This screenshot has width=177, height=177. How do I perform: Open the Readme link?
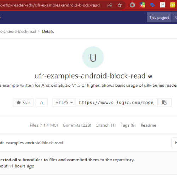point(148,125)
